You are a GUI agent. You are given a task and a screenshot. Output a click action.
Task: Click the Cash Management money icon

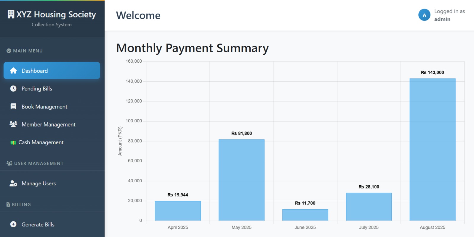pos(13,142)
